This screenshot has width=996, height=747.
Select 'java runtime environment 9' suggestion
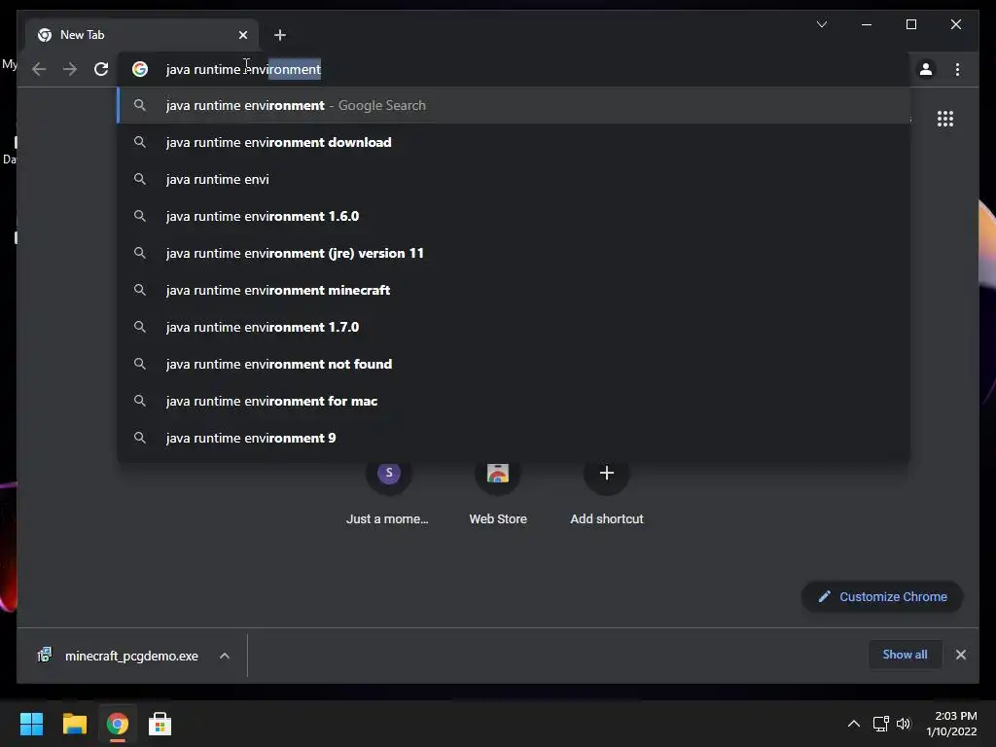[x=514, y=438]
